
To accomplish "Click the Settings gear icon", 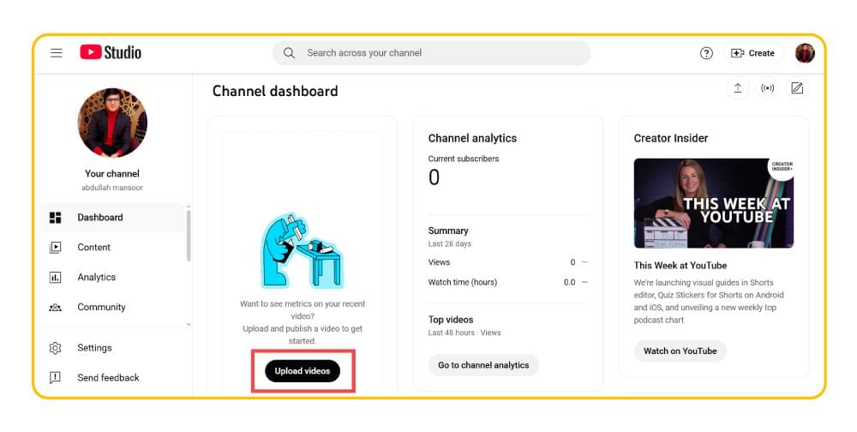I will 55,348.
